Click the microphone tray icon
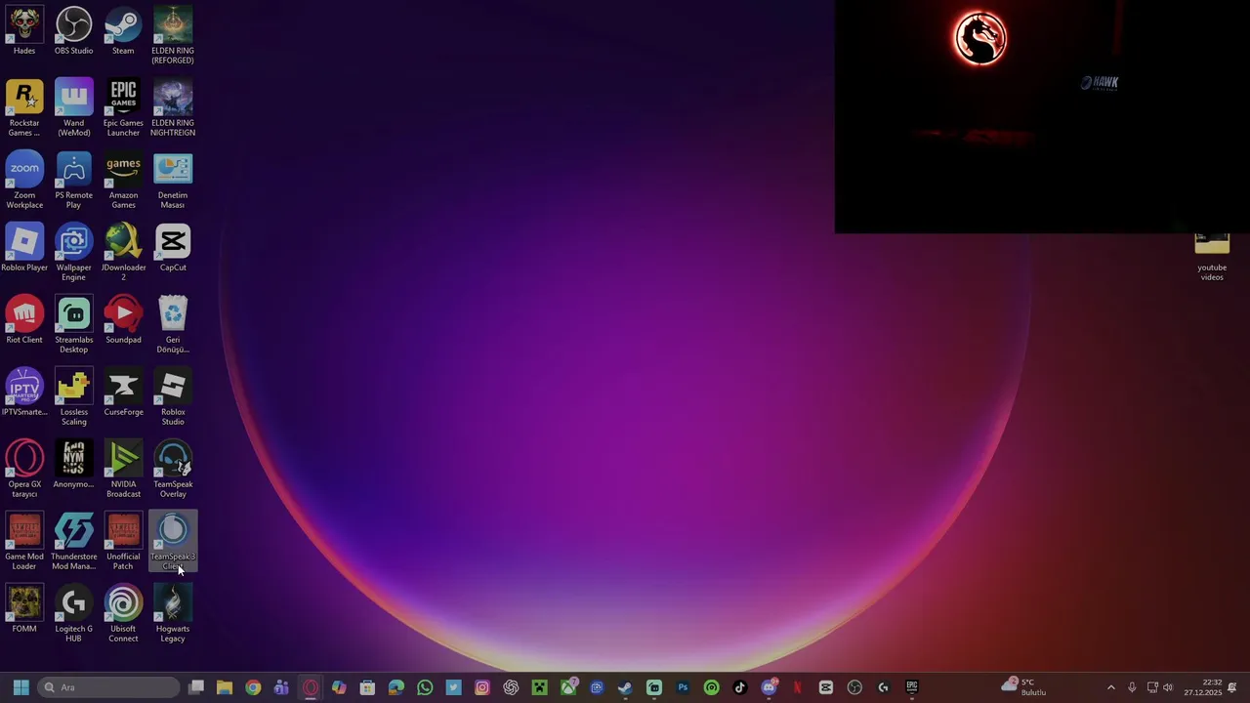 click(x=1132, y=687)
